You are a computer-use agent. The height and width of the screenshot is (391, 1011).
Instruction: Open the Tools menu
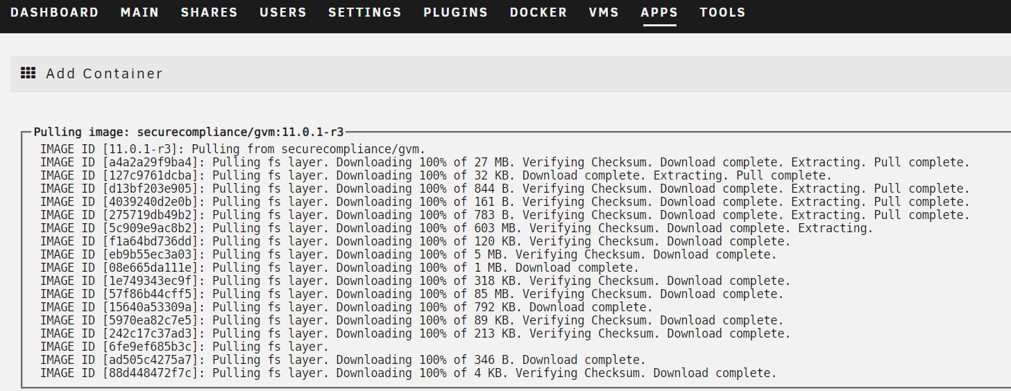tap(722, 12)
